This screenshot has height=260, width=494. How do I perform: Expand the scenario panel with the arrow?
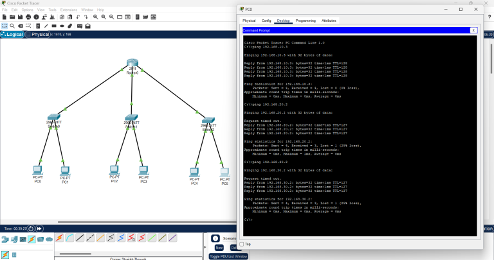tap(205, 247)
